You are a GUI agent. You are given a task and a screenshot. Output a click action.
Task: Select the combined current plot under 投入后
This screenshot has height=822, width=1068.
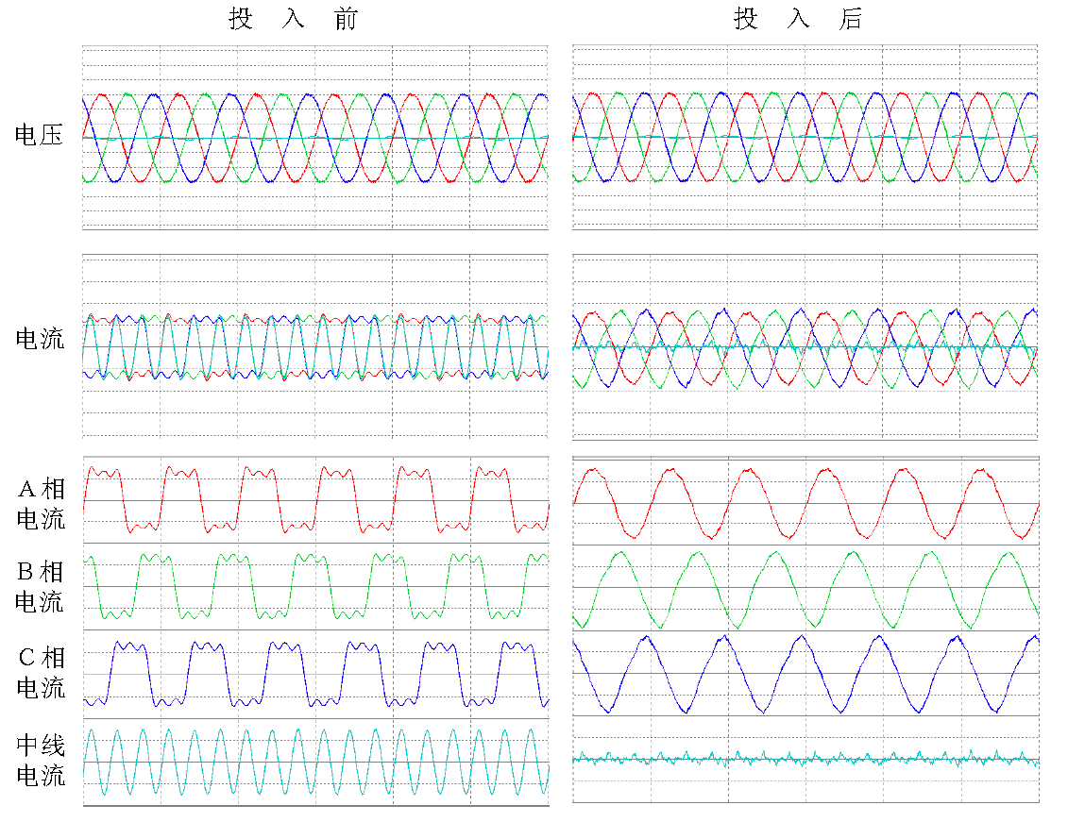[805, 346]
